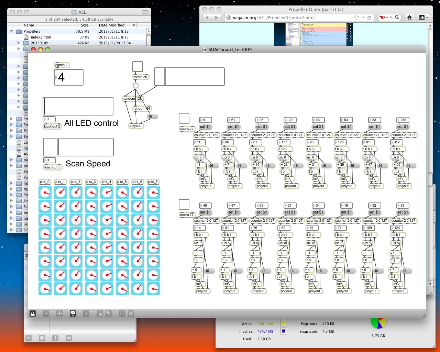
Task: Expand the 20130109 folder
Action: (19, 43)
